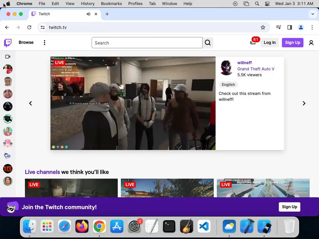
Task: Click the twitch.tv address bar
Action: [154, 27]
